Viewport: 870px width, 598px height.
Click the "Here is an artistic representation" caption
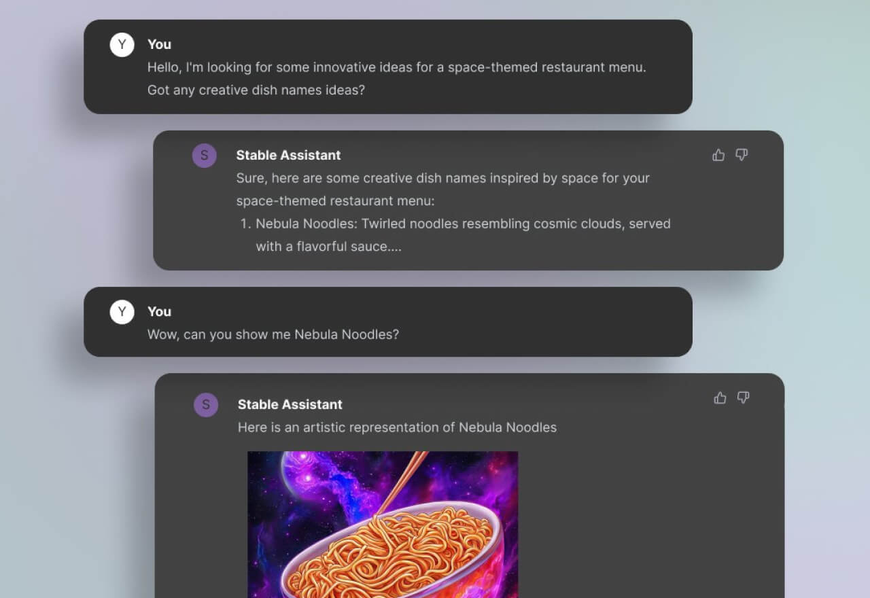(397, 427)
